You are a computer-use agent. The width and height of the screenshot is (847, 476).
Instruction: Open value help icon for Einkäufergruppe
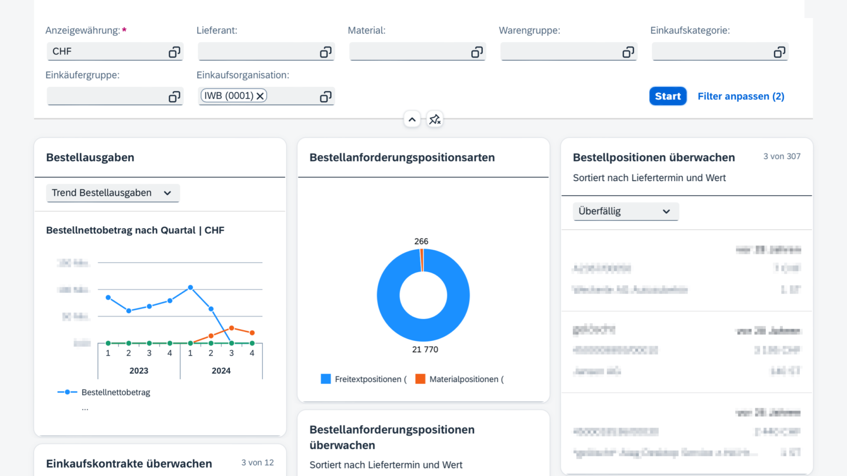pos(174,97)
